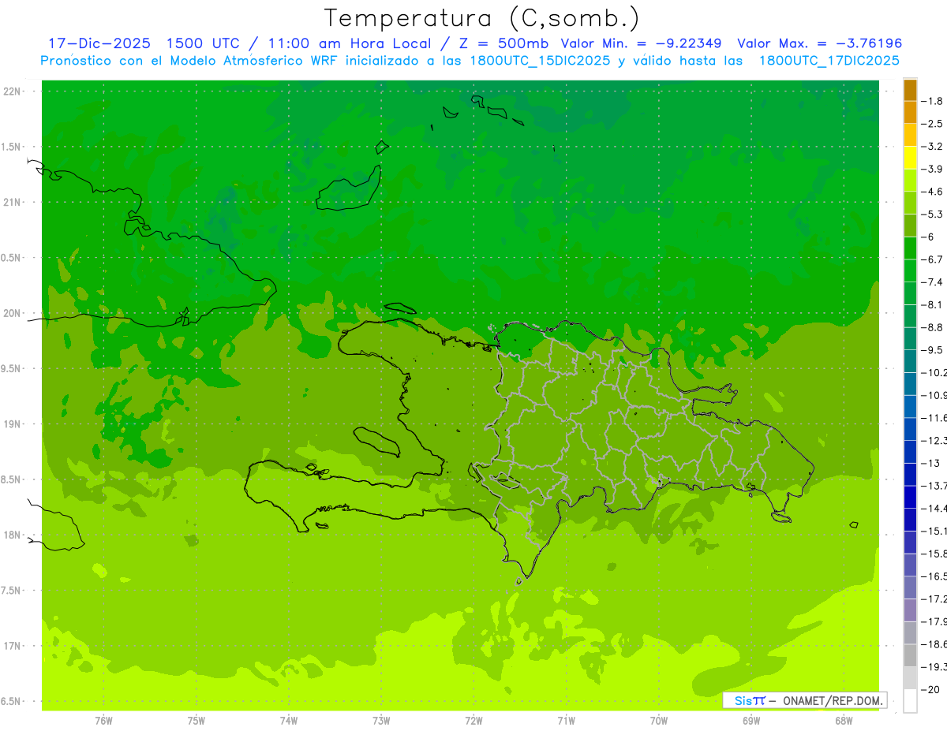Viewport: 947px width, 731px height.
Task: Click the "69W" longitude label
Action: pyautogui.click(x=751, y=721)
